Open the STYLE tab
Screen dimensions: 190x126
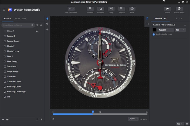click(x=179, y=18)
